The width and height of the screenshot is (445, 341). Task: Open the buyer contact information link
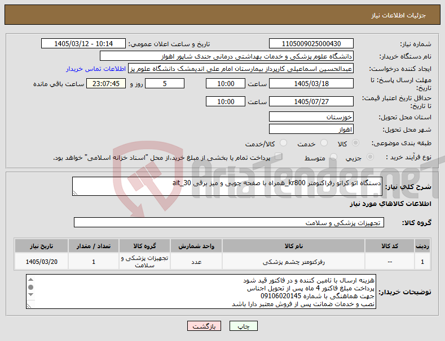click(96, 69)
